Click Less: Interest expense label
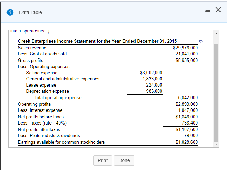 (40, 110)
